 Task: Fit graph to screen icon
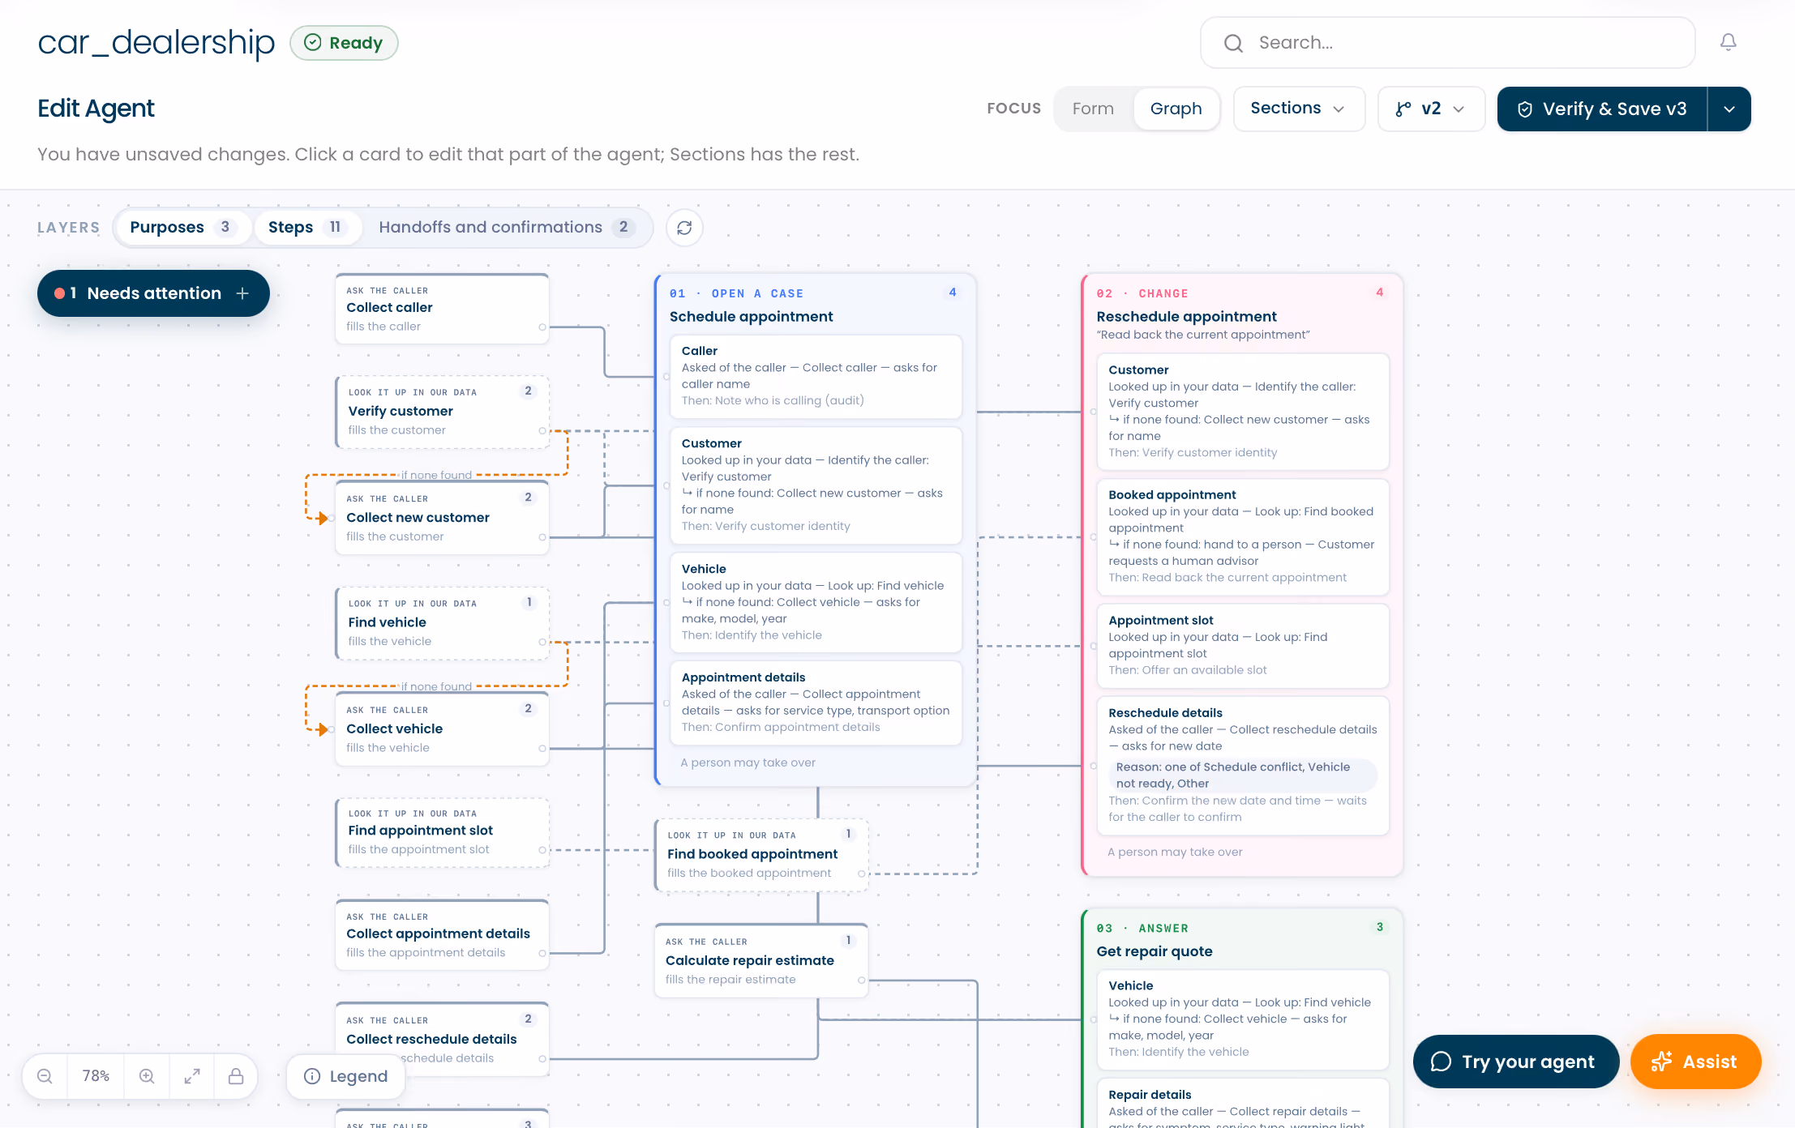(192, 1076)
